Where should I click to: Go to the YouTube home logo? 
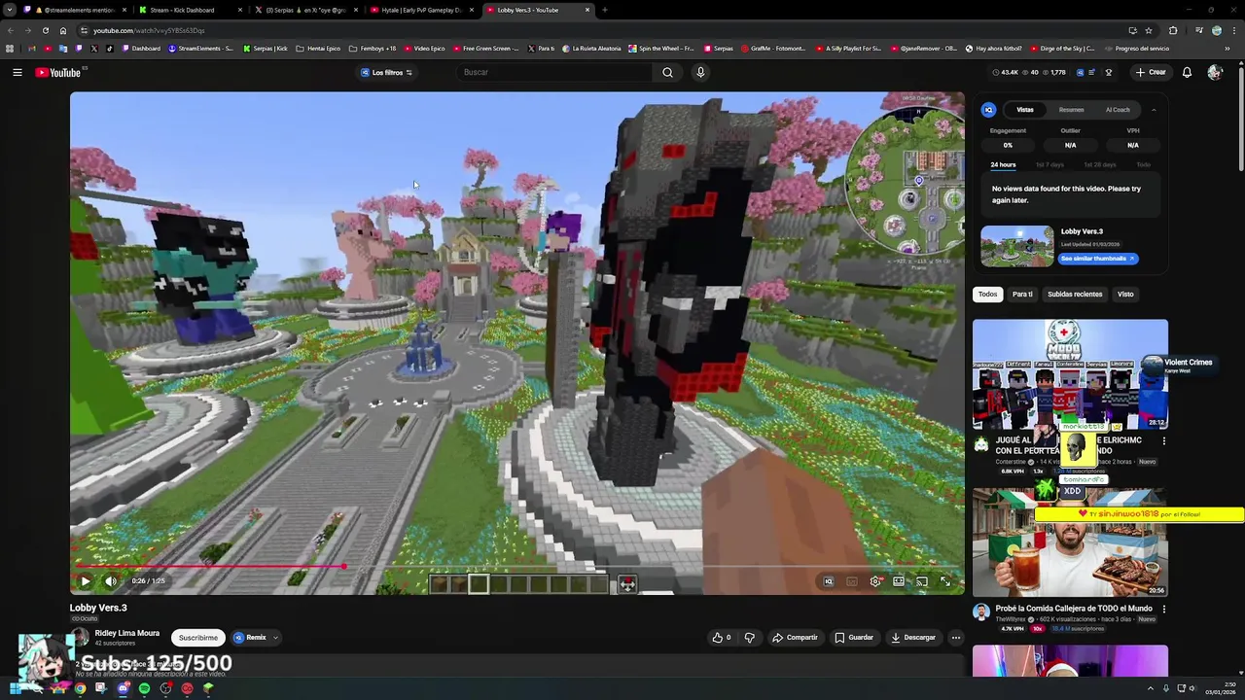(58, 72)
